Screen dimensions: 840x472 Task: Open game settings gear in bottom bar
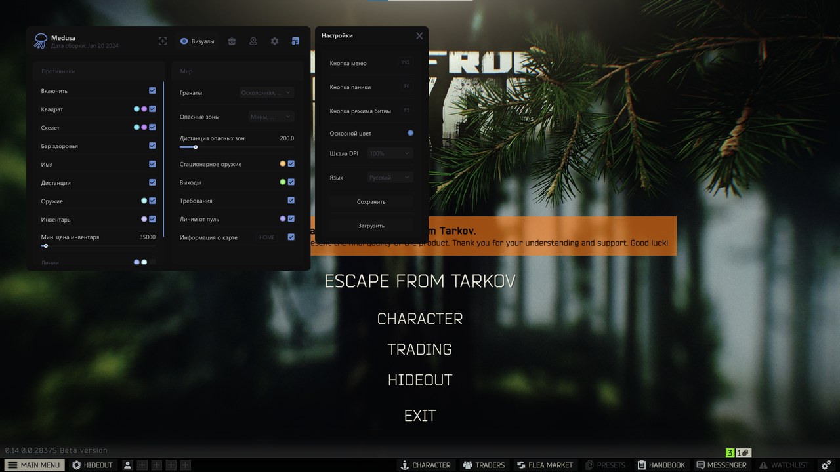(x=826, y=465)
